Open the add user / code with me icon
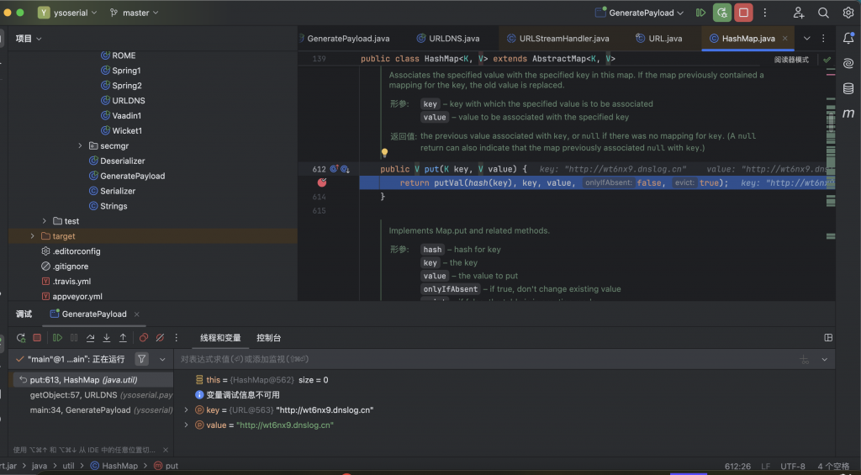 tap(799, 13)
